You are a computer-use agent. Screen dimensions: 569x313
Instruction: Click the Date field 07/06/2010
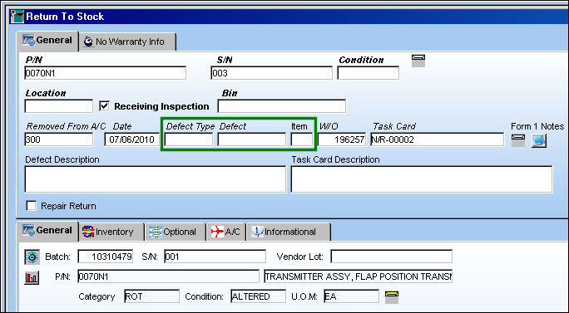pos(132,139)
